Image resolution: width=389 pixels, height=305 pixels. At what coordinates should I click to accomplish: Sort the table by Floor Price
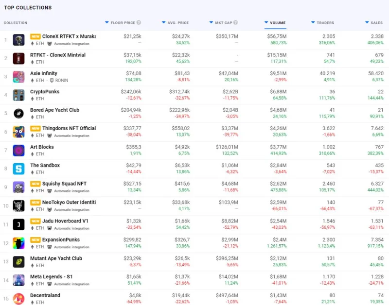pyautogui.click(x=120, y=22)
